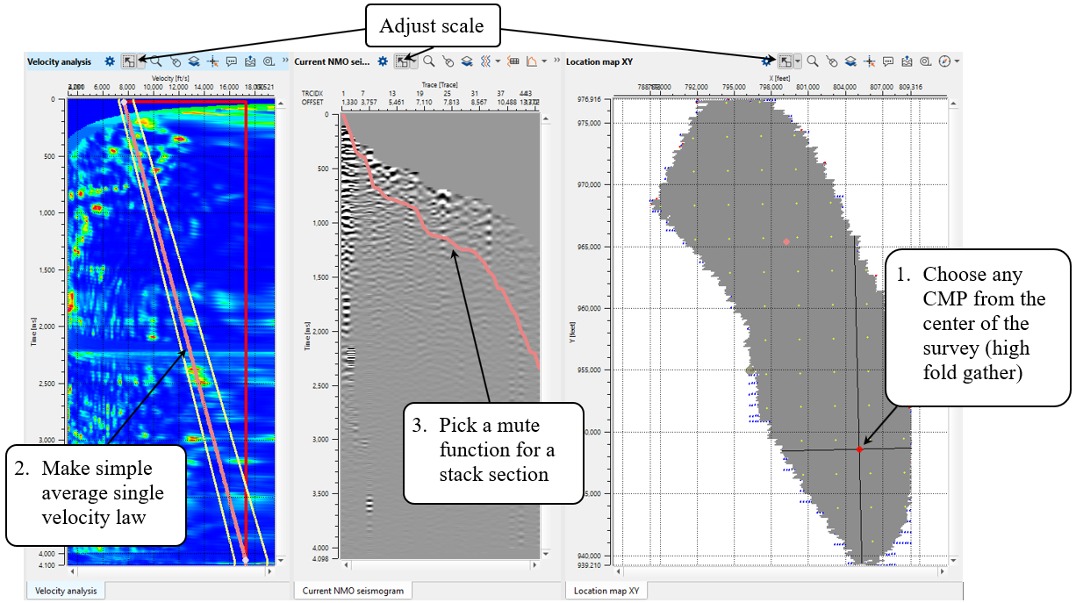Click export image icon in Location map toolbar
Viewport: 1076px width, 603px height.
[907, 61]
